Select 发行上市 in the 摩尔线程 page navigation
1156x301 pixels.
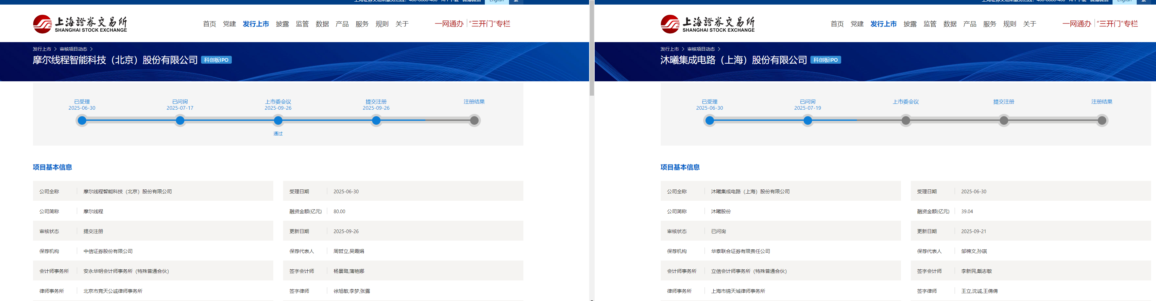coord(256,24)
